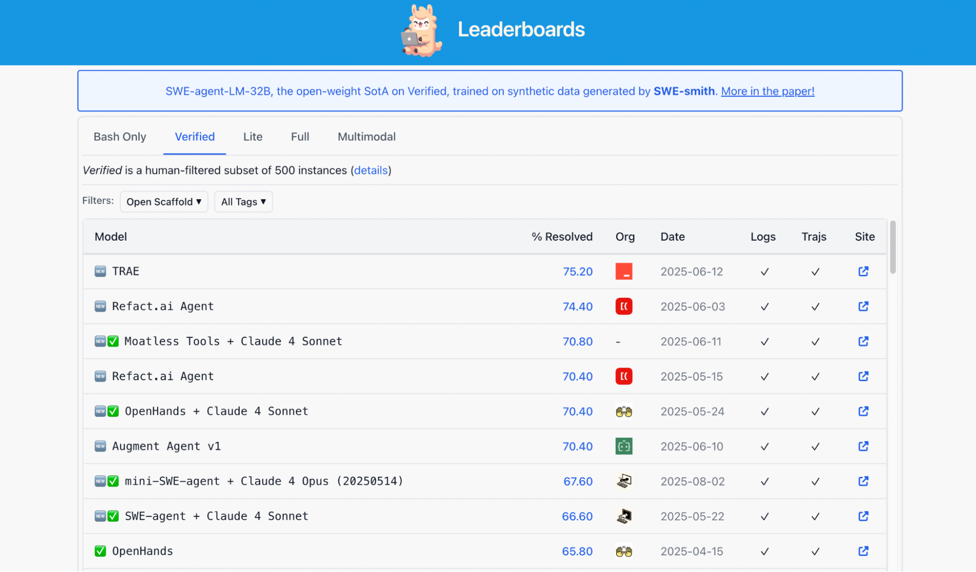Click the date 2025-06-12
976x572 pixels.
pos(691,272)
